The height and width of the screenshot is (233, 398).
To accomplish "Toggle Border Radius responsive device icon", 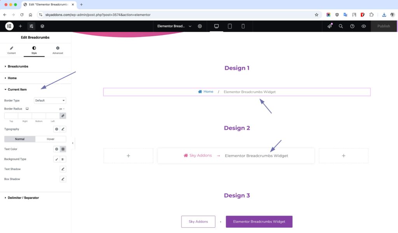I will click(27, 109).
